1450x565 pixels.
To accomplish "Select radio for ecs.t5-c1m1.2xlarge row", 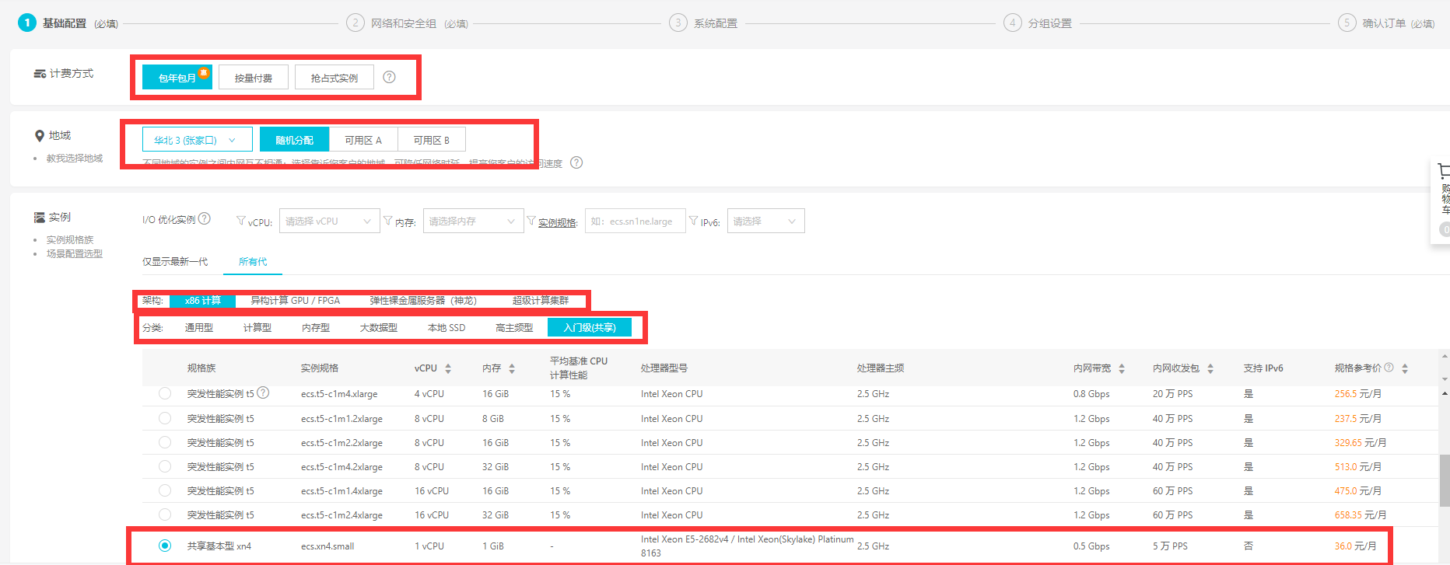I will 165,418.
